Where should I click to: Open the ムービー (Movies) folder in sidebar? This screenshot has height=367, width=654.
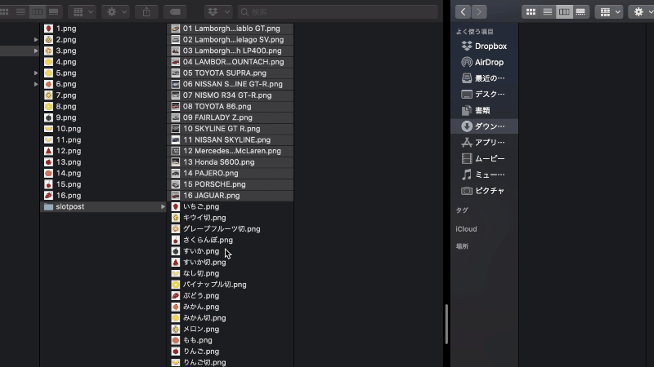click(x=490, y=158)
